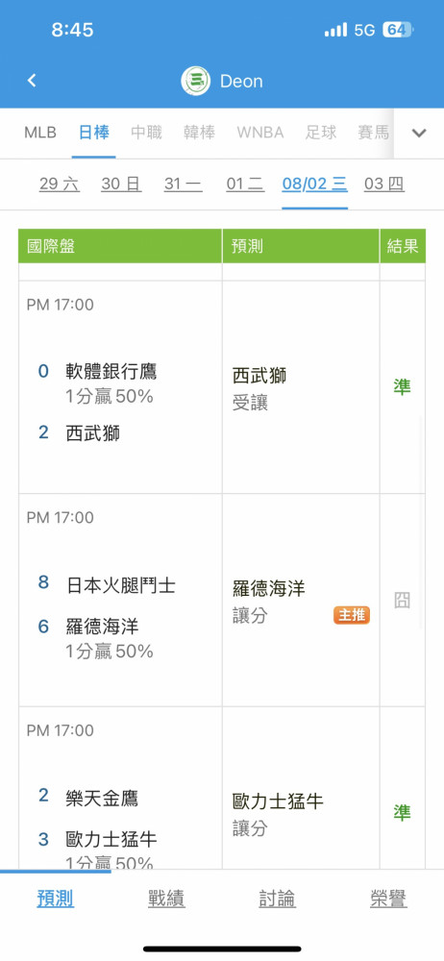Tap the battery indicator in the status bar
The image size is (444, 961).
pyautogui.click(x=399, y=30)
